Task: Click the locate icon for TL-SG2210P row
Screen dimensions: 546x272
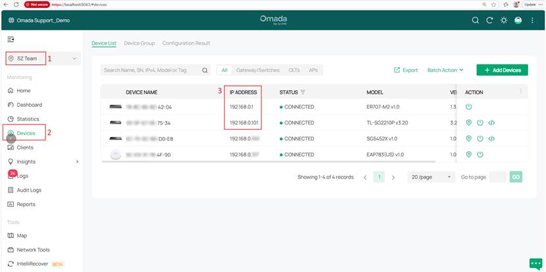Action: coord(469,122)
